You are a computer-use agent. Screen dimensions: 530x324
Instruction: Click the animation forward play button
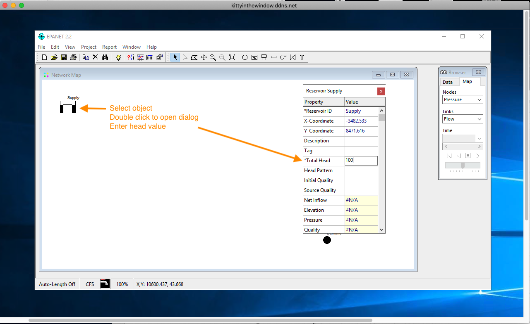(x=477, y=156)
